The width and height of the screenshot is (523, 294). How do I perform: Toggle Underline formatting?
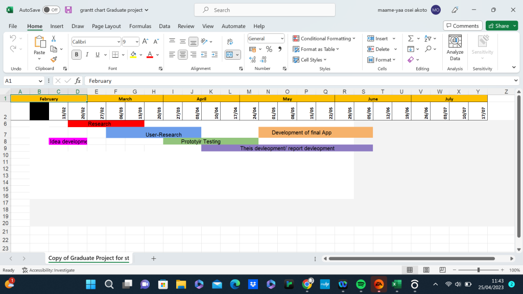click(98, 55)
